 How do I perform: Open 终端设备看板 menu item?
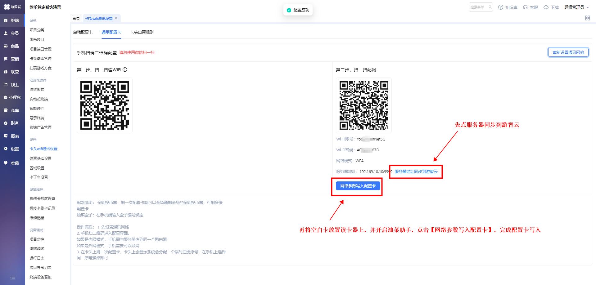[41, 277]
